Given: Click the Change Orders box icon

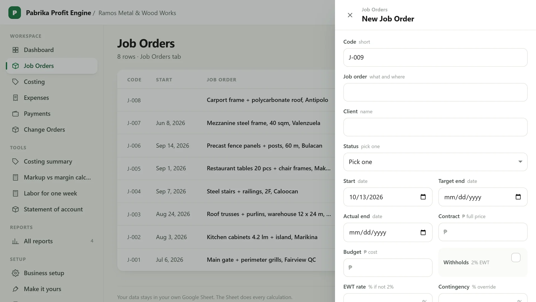Looking at the screenshot, I should [16, 129].
